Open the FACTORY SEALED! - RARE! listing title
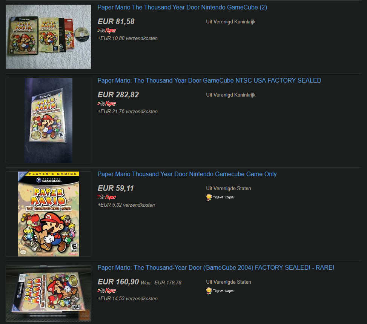This screenshot has width=367, height=324. click(216, 267)
